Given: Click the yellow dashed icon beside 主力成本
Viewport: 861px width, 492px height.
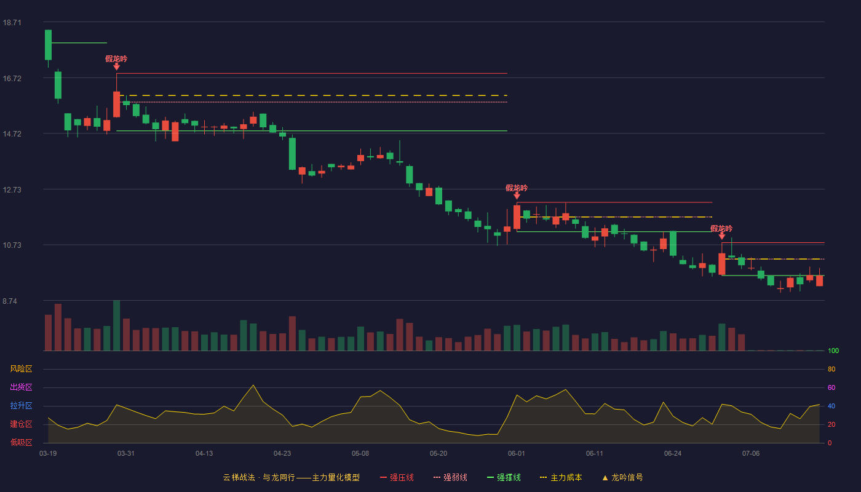Looking at the screenshot, I should [543, 478].
